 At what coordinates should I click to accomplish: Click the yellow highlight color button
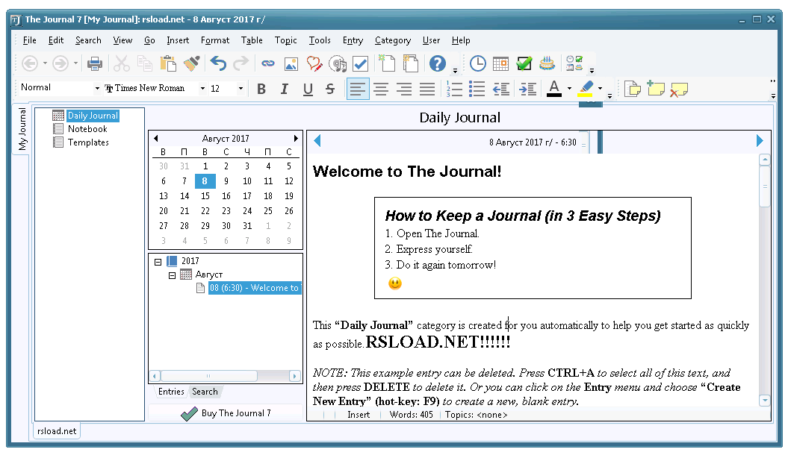coord(586,89)
